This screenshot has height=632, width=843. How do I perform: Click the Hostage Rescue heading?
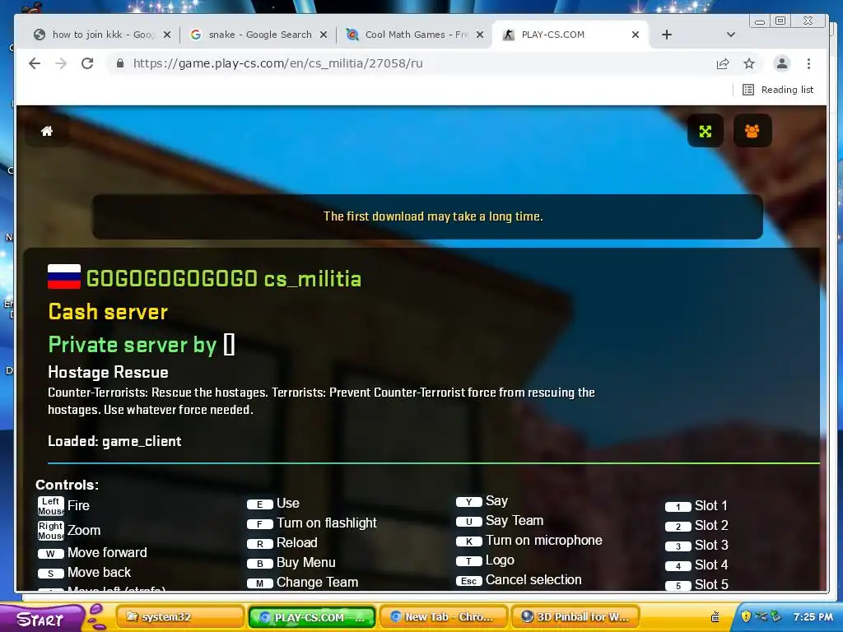[108, 372]
